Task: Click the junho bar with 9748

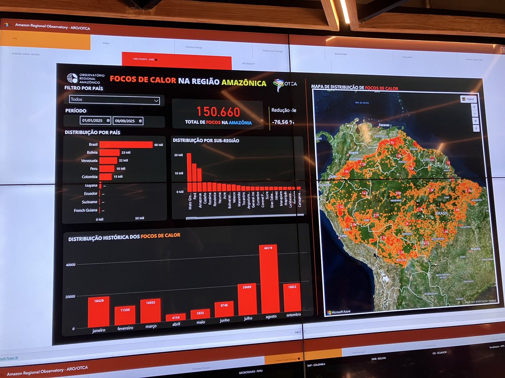Action: point(224,309)
